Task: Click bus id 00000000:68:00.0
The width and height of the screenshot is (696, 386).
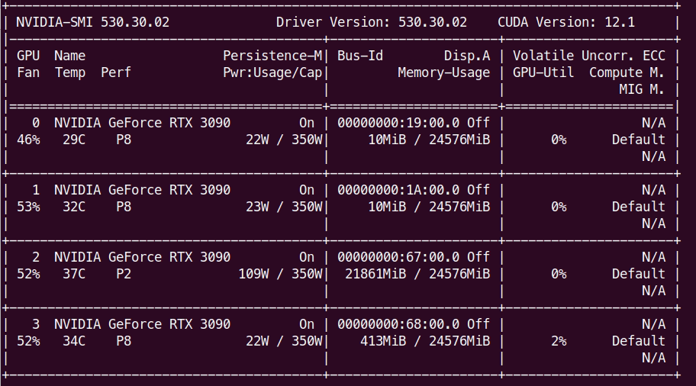Action: pos(398,324)
